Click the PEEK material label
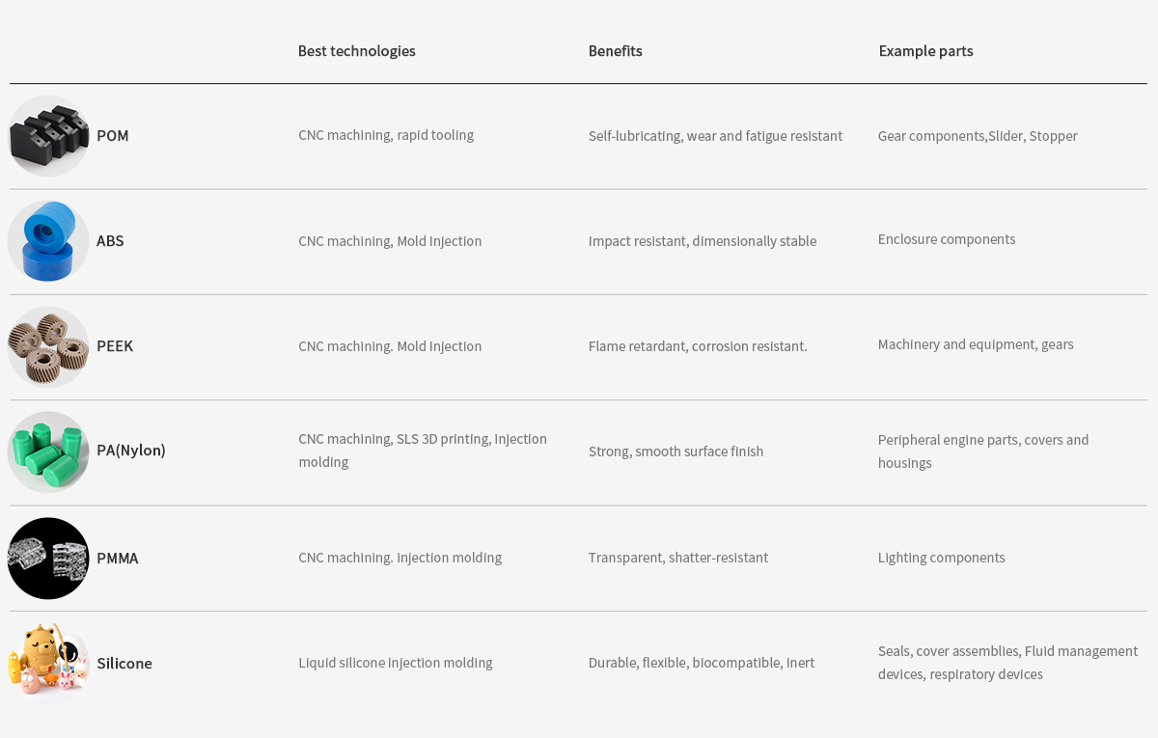Image resolution: width=1158 pixels, height=738 pixels. coord(115,346)
